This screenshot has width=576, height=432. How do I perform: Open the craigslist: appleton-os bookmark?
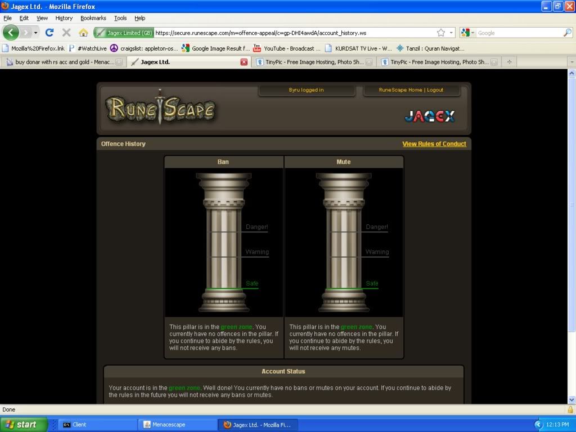pyautogui.click(x=144, y=48)
